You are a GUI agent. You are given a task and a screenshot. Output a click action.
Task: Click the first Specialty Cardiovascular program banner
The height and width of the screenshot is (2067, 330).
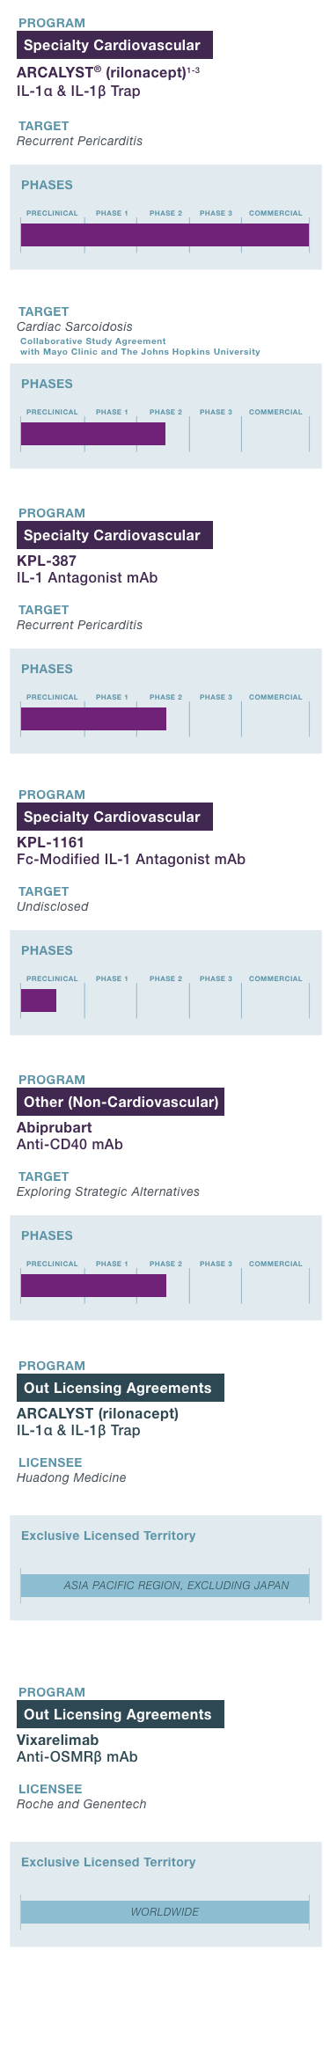click(114, 45)
